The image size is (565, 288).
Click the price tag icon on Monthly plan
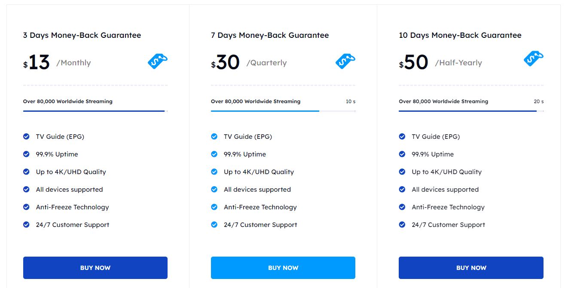(x=157, y=61)
